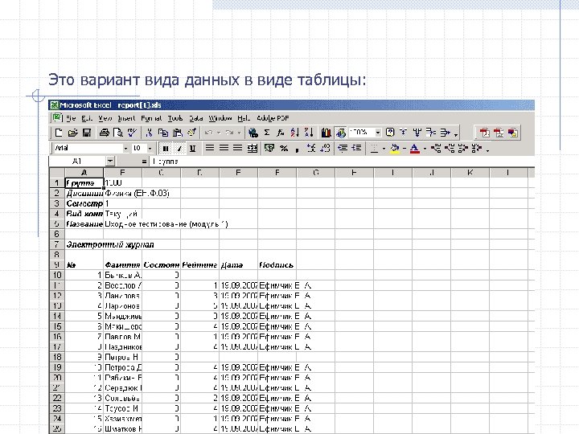The image size is (579, 434).
Task: Click the Increase Indent icon
Action: pos(357,149)
